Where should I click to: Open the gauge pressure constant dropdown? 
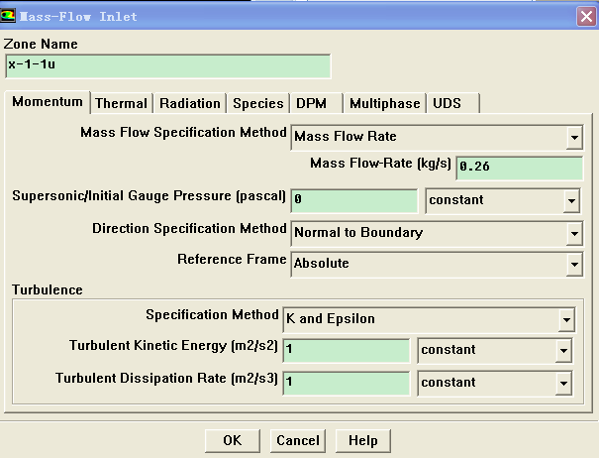click(x=570, y=200)
